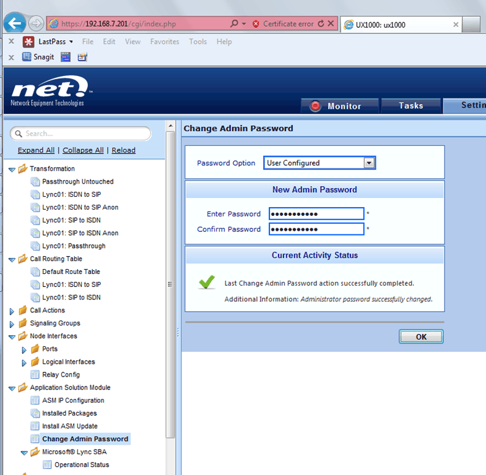
Task: Expand the Signaling Groups tree node
Action: [x=12, y=323]
